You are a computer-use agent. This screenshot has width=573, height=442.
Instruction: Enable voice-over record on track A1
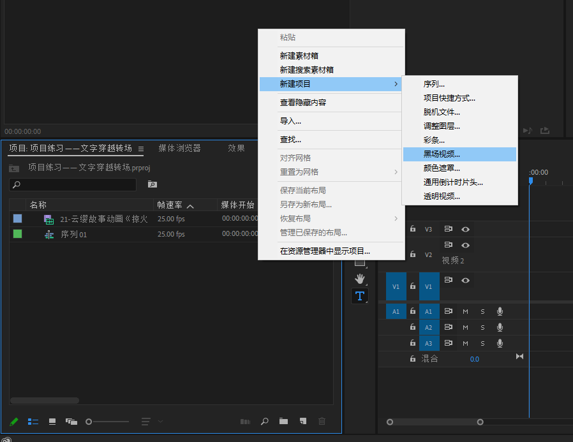(x=500, y=311)
